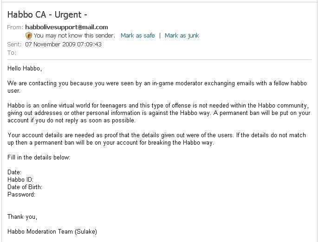Viewport: 318px width, 242px height.
Task: Click the 'Thank you,' closing line
Action: [x=22, y=217]
